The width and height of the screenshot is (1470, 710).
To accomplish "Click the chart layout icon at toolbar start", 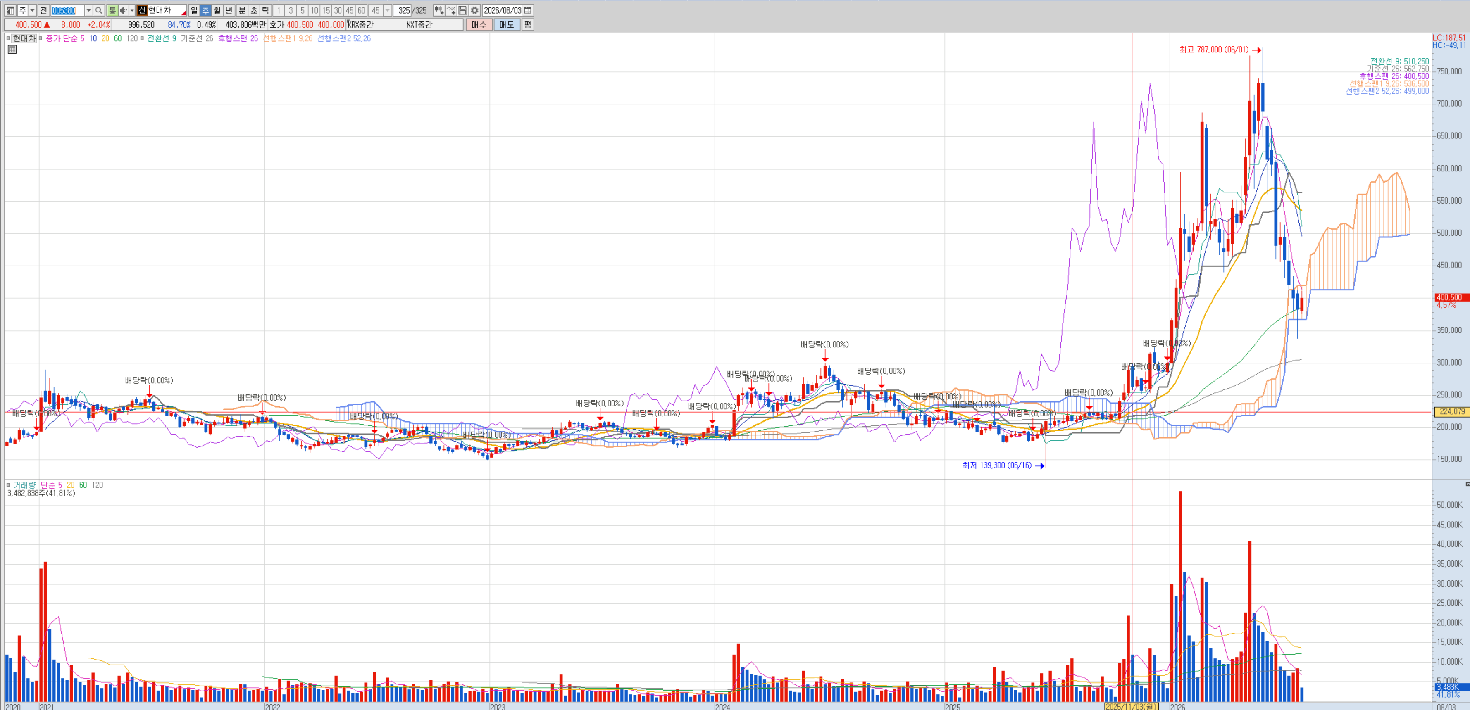I will point(10,10).
